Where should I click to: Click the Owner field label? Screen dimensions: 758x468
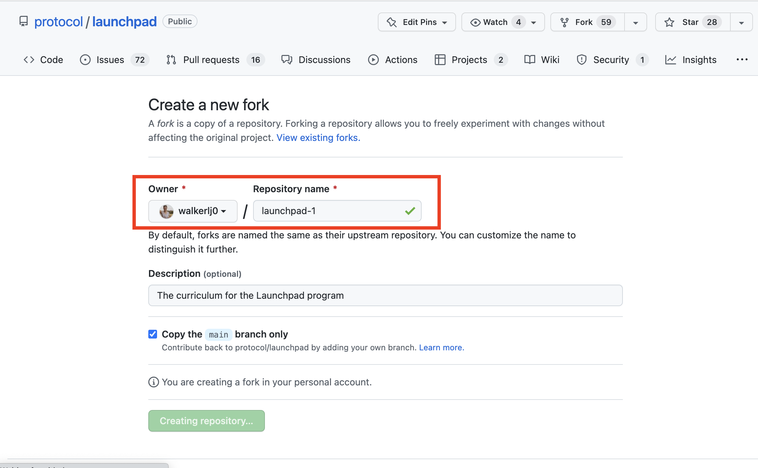pyautogui.click(x=163, y=189)
